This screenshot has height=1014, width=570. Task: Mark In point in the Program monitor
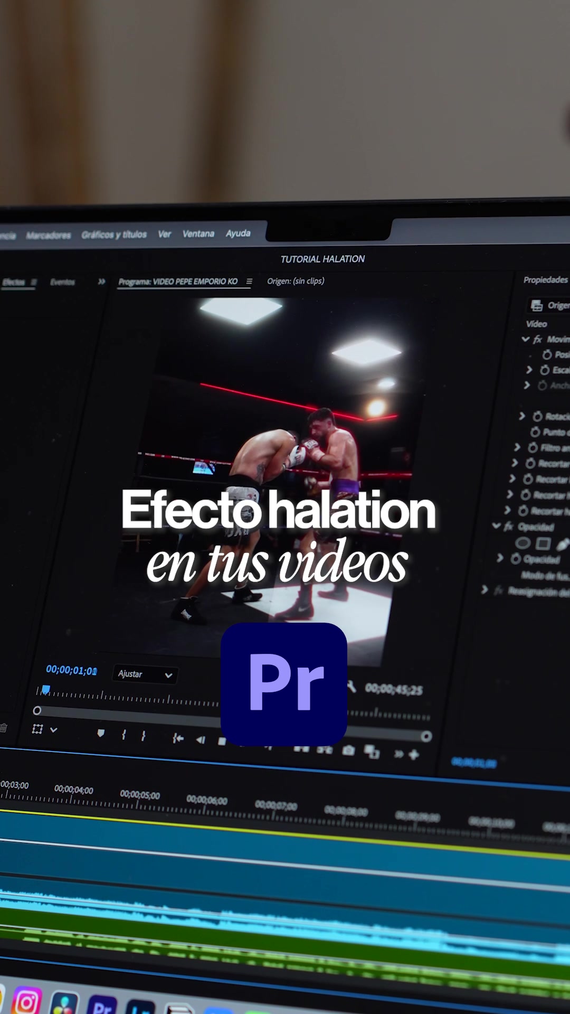(124, 735)
